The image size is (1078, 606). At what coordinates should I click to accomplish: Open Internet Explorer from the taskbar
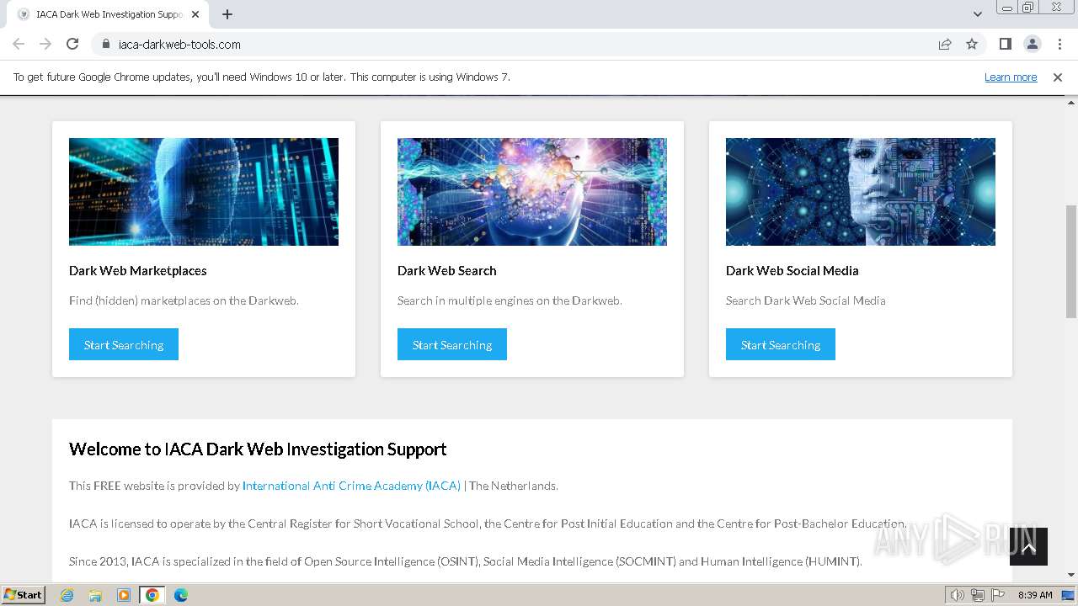tap(67, 595)
